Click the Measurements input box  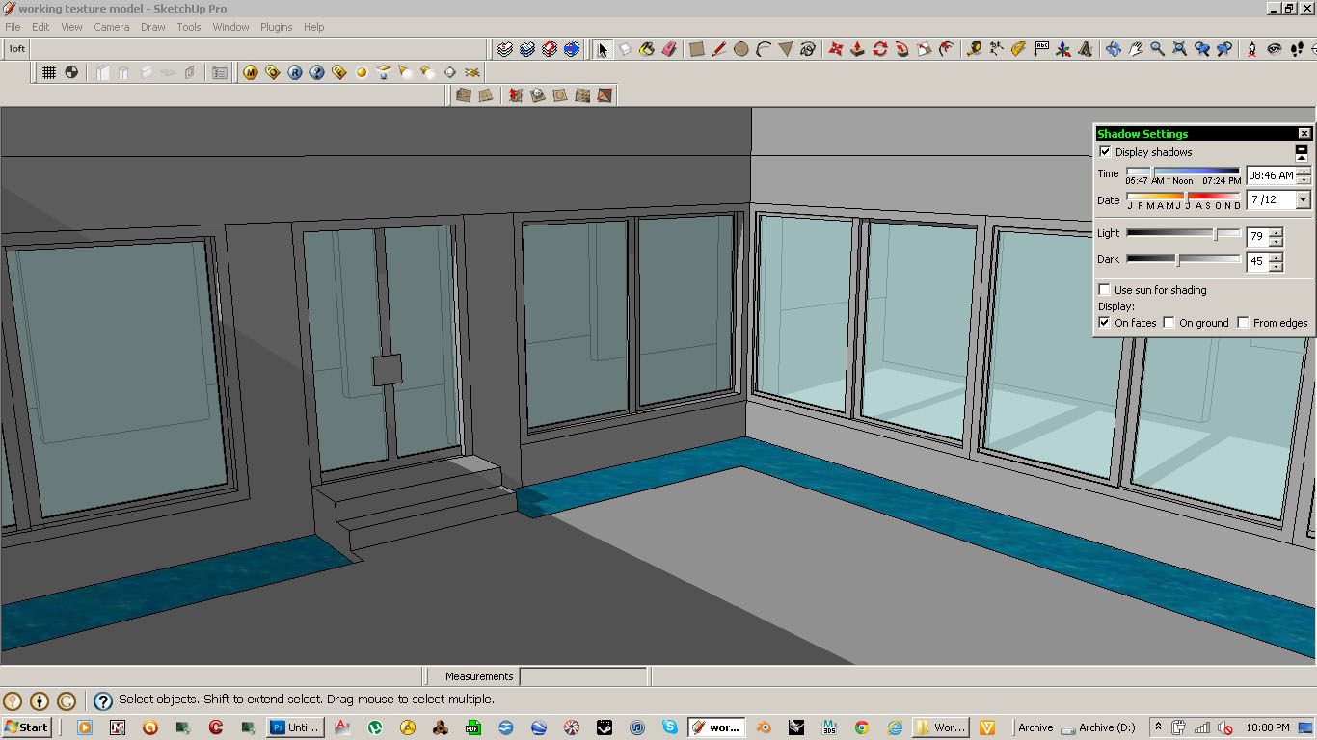coord(583,676)
